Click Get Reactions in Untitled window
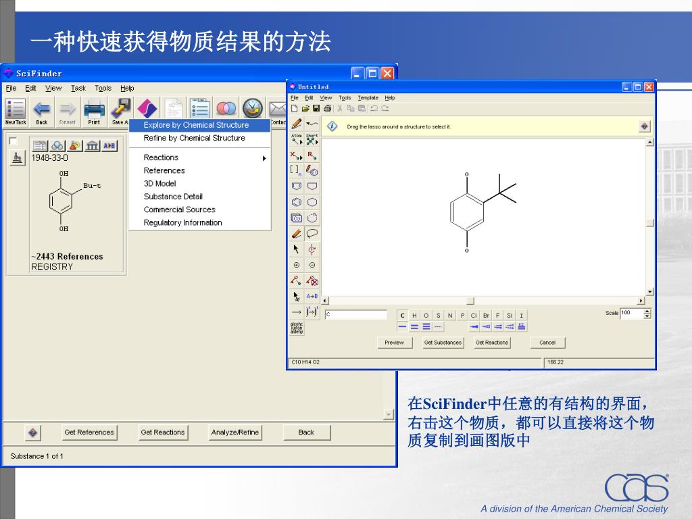The image size is (692, 519). (492, 343)
